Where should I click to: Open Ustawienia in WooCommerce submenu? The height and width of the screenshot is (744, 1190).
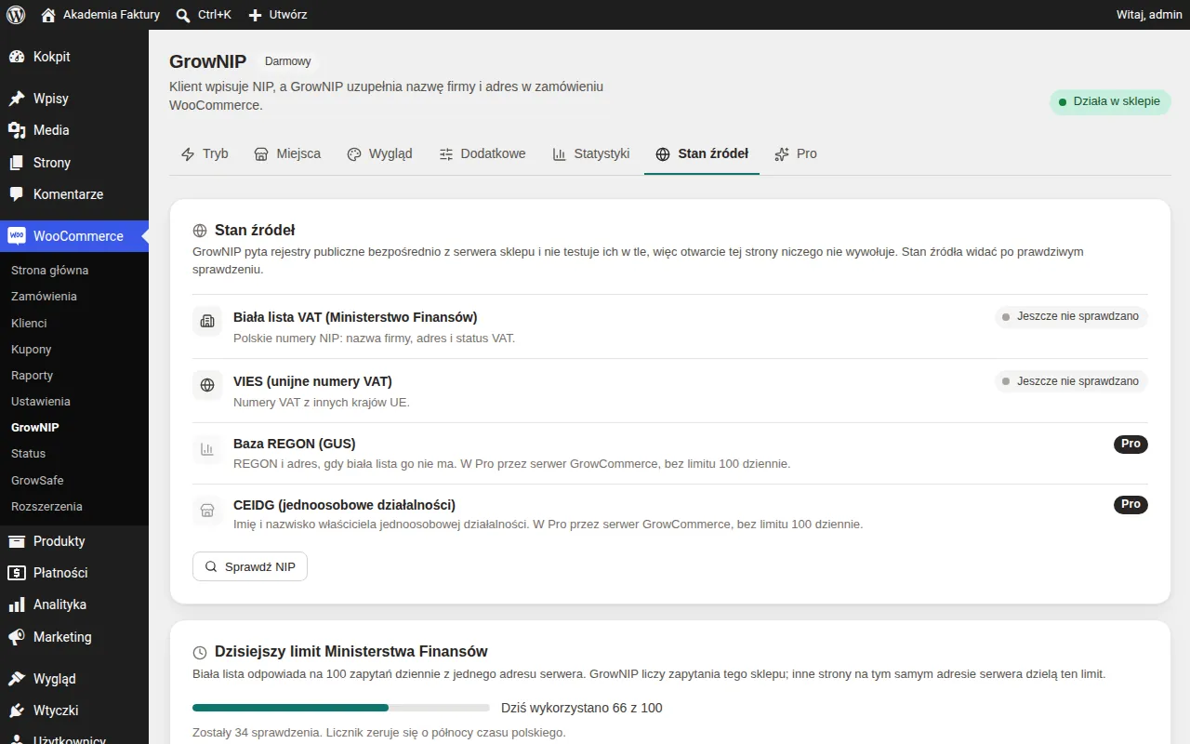click(41, 402)
